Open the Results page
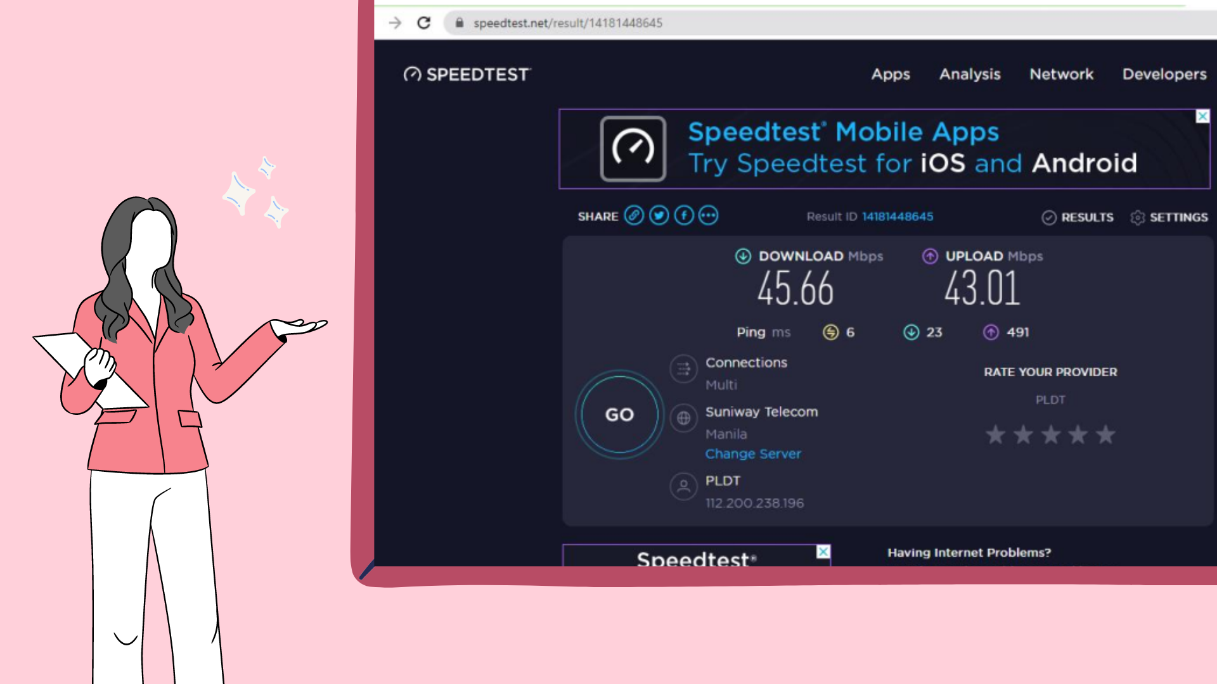The width and height of the screenshot is (1217, 684). (1078, 217)
